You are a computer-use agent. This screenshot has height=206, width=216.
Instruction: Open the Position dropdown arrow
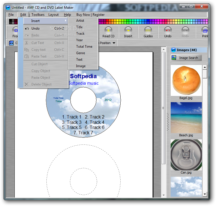click(x=114, y=43)
